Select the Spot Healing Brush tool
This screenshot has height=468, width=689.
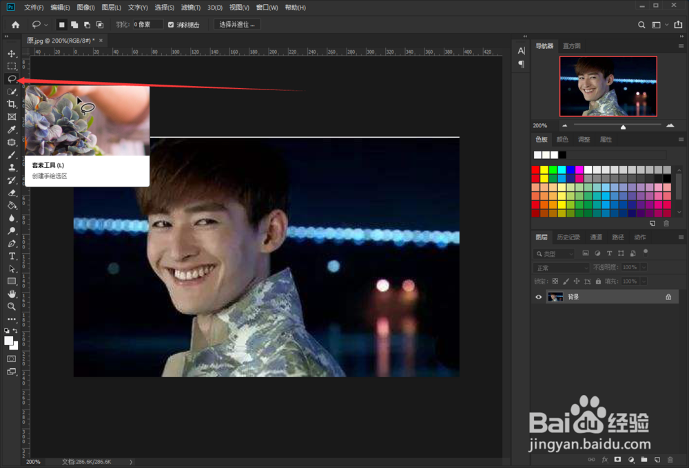(x=12, y=142)
